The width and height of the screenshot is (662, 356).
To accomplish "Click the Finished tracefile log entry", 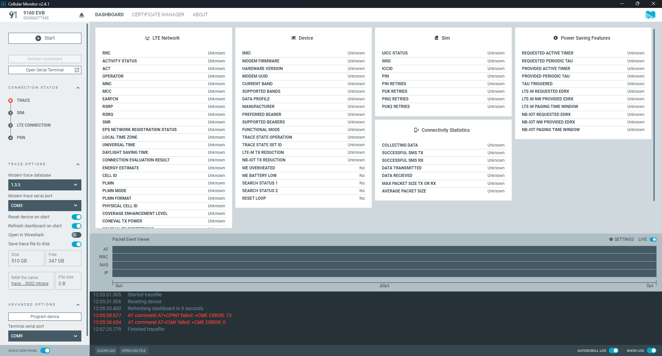I will (129, 329).
